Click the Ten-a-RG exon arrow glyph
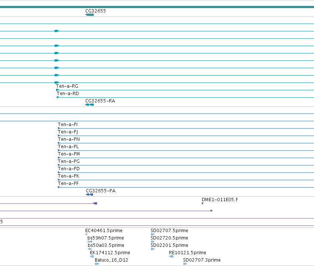The height and width of the screenshot is (266, 314). [x=58, y=90]
